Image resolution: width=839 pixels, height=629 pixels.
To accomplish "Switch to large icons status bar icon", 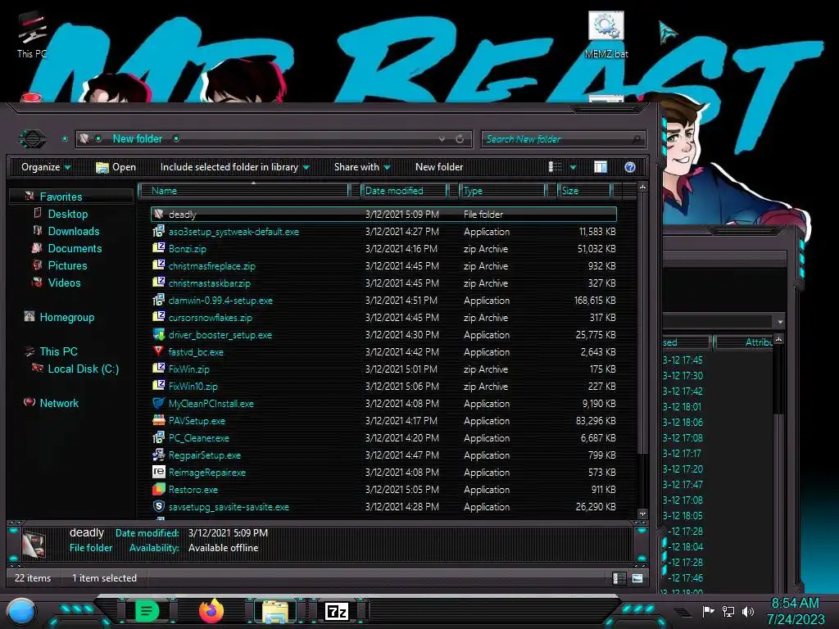I will coord(637,578).
